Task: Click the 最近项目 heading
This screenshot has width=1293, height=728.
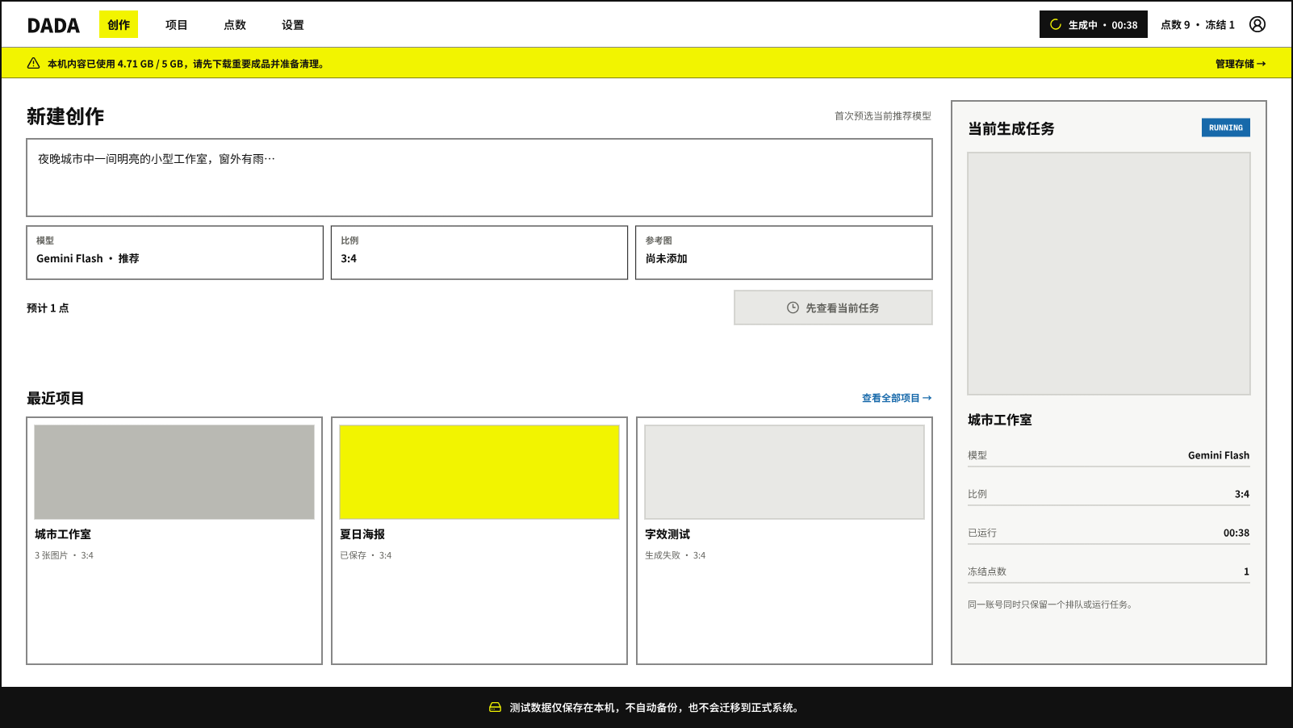Action: [x=56, y=398]
